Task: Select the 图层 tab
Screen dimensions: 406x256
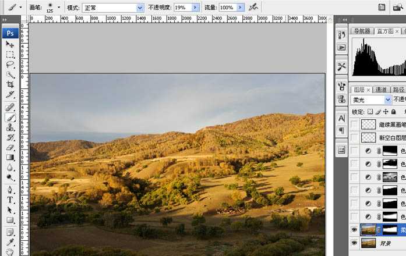Action: (359, 90)
